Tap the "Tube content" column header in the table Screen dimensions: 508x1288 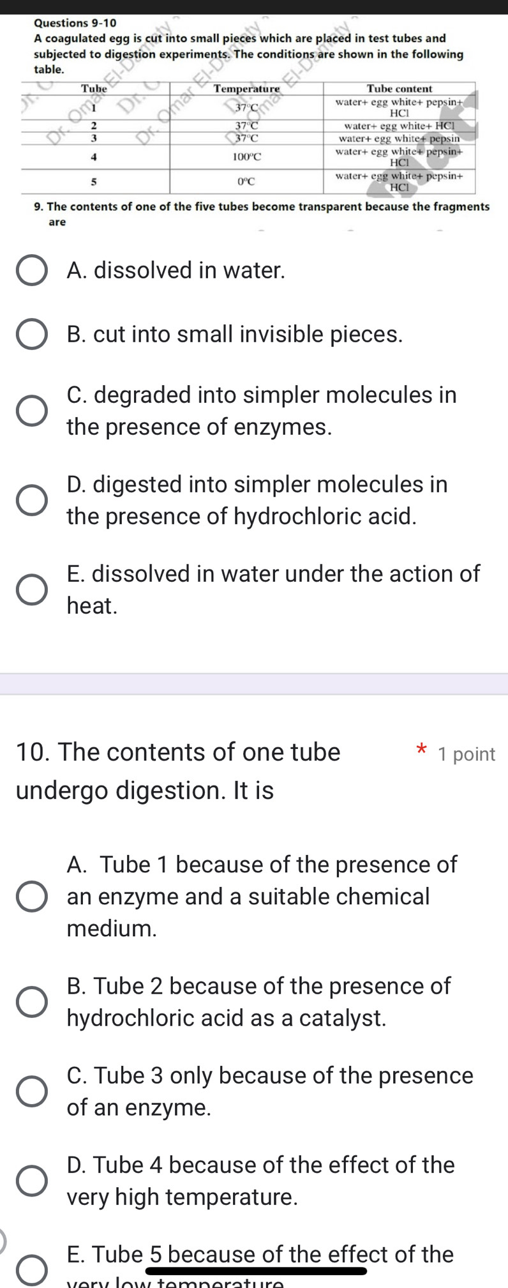coord(400,89)
